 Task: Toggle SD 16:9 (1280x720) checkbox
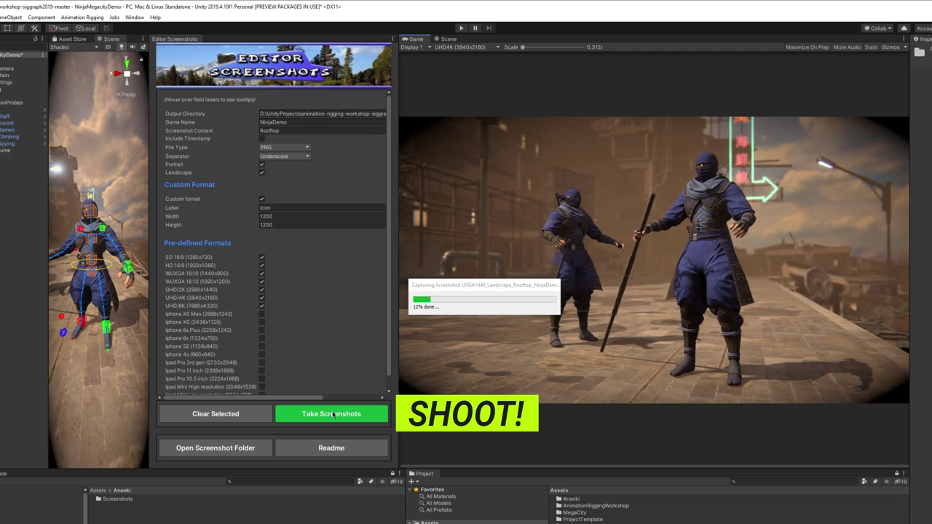262,257
